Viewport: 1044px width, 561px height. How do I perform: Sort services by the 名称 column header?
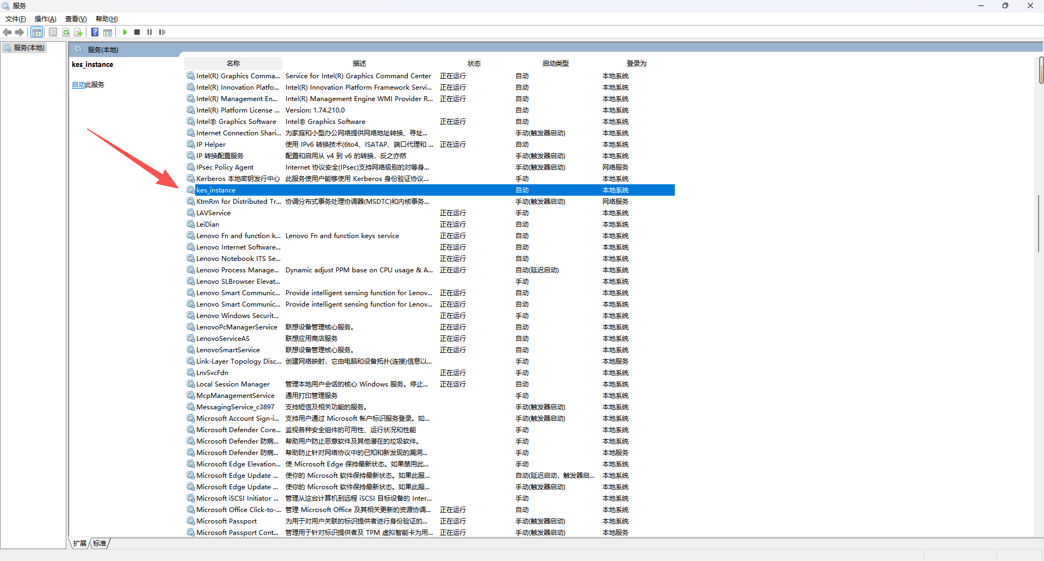click(233, 64)
